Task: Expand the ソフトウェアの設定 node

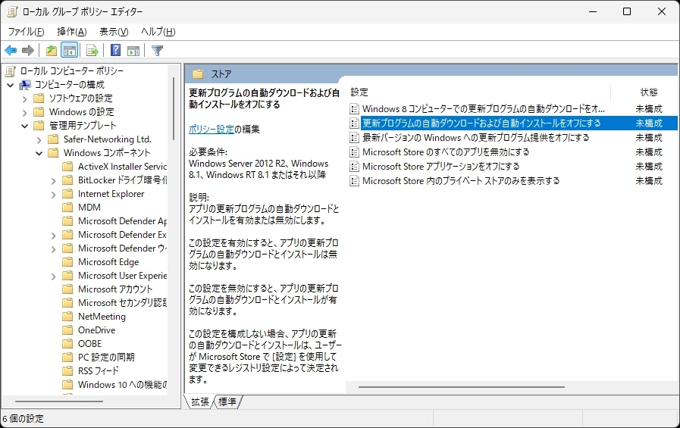Action: tap(25, 98)
